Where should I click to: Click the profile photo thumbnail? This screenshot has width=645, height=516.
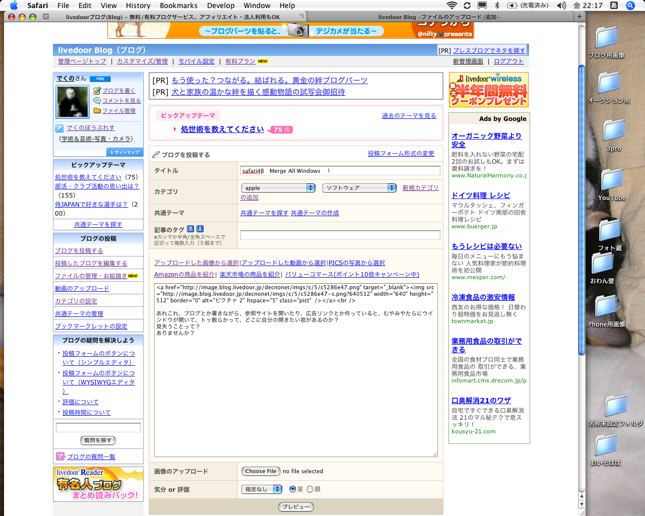click(73, 102)
